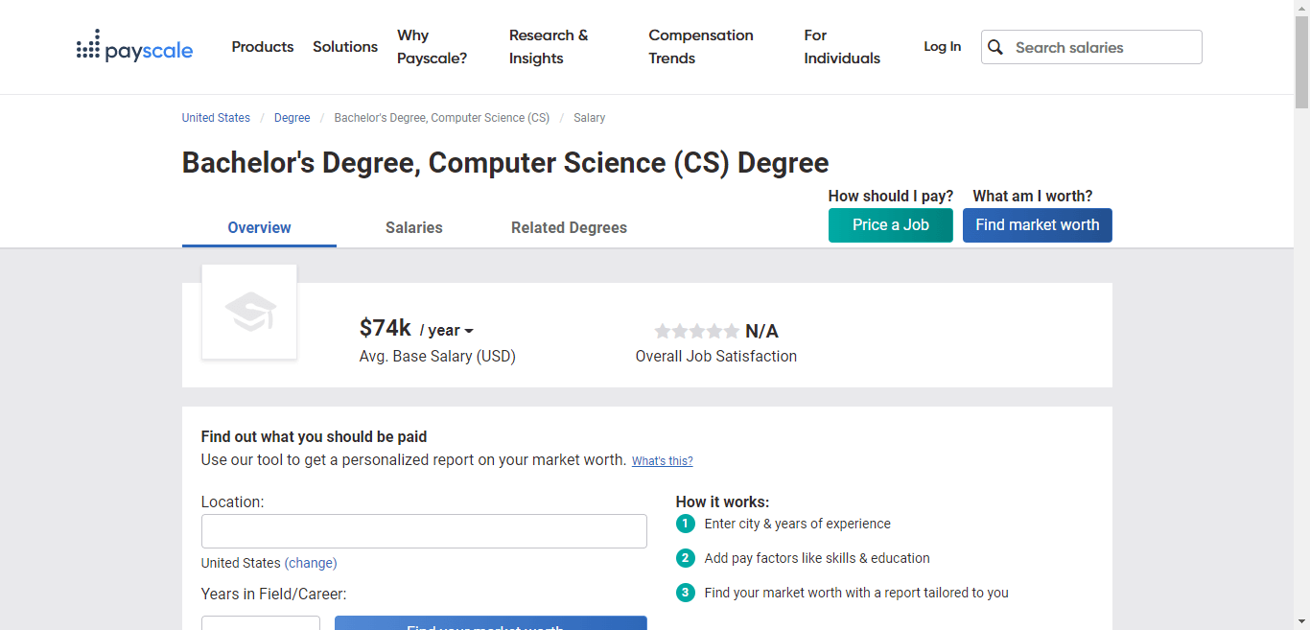
Task: Click the Payscale logo
Action: 134,46
